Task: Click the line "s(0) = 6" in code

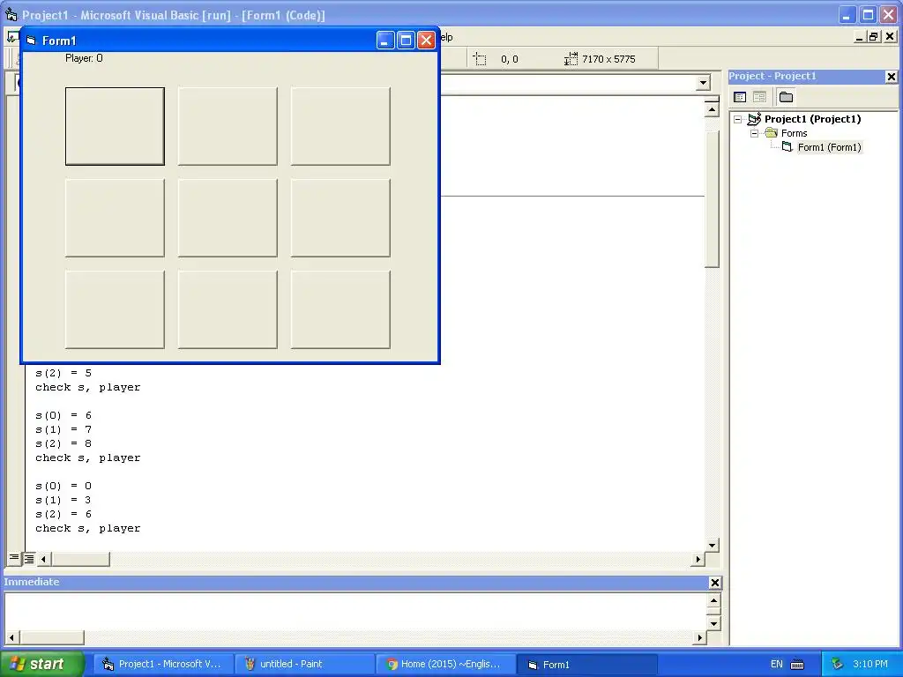Action: (x=63, y=416)
